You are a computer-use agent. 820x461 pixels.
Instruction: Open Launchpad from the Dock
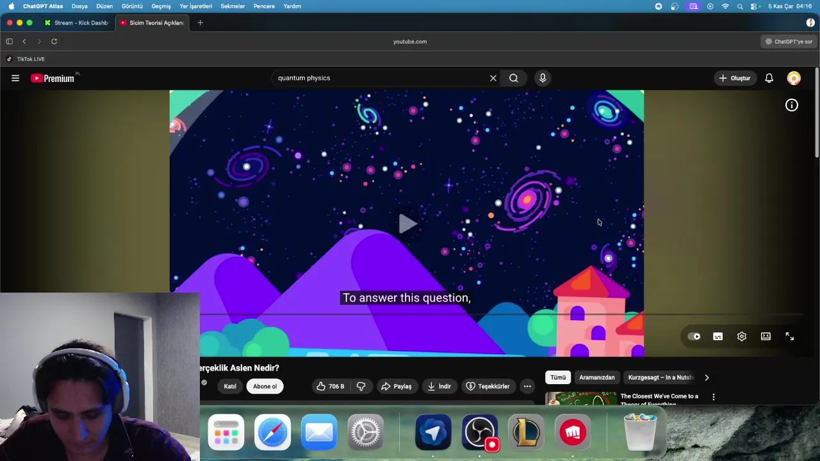pos(226,432)
